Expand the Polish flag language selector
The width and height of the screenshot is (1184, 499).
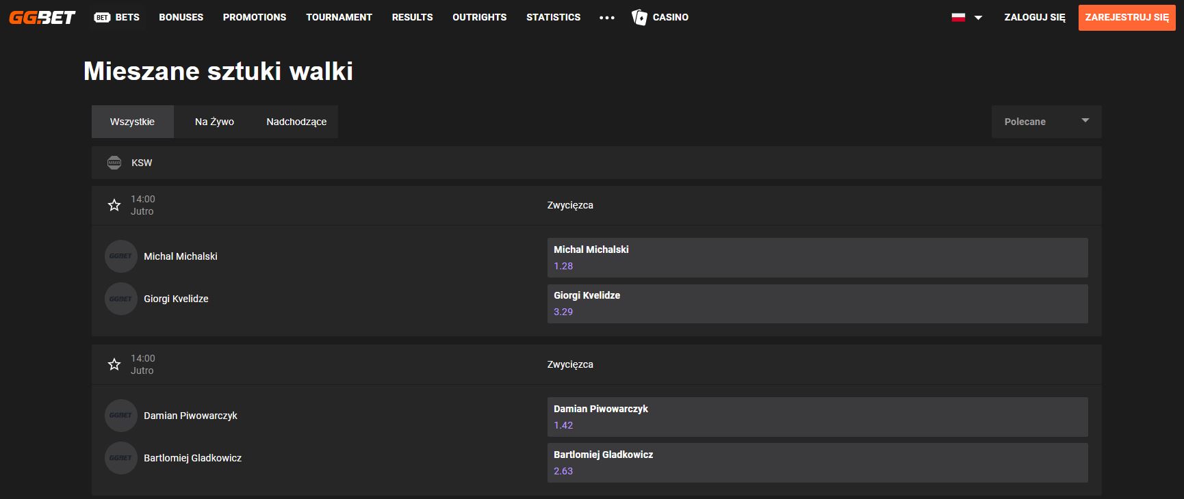[x=966, y=17]
